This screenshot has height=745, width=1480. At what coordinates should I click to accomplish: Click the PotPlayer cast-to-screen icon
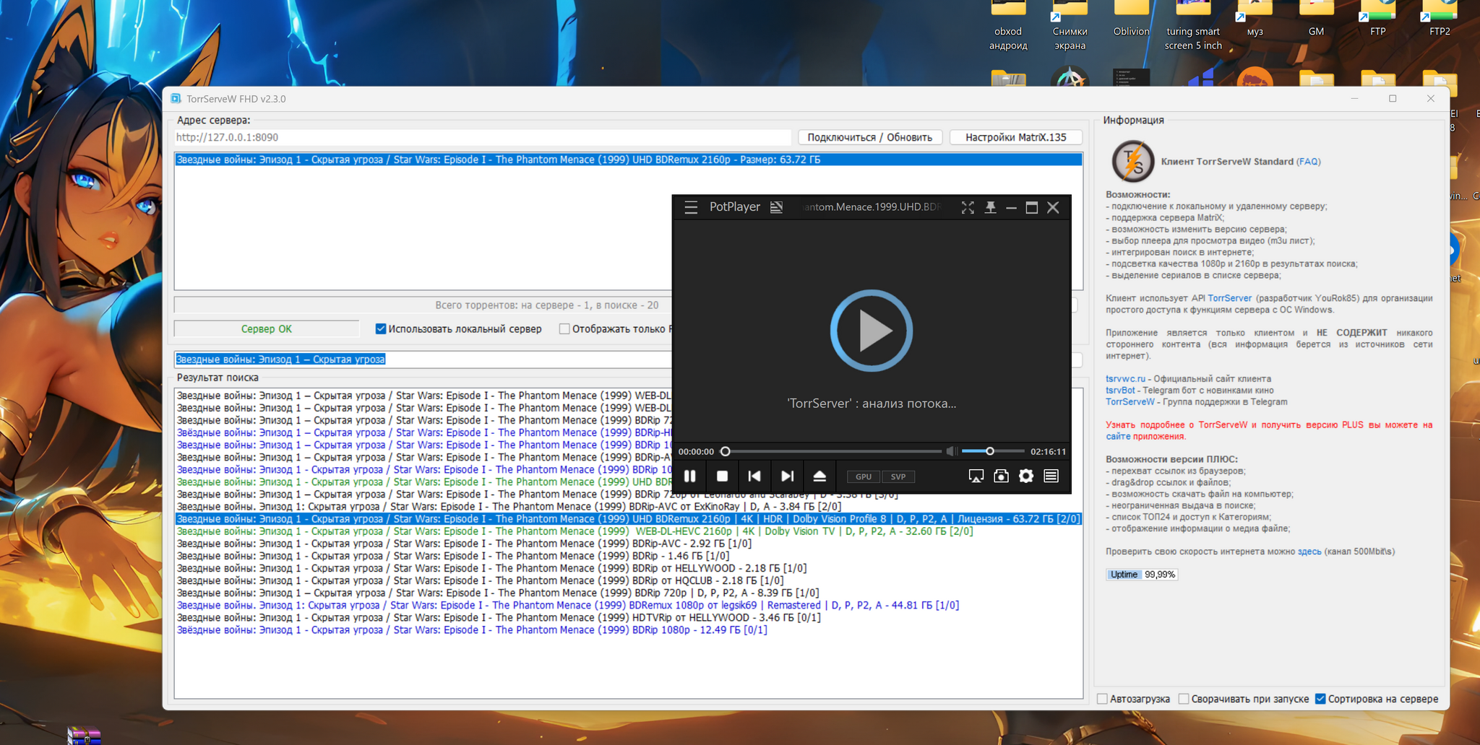[x=976, y=476]
